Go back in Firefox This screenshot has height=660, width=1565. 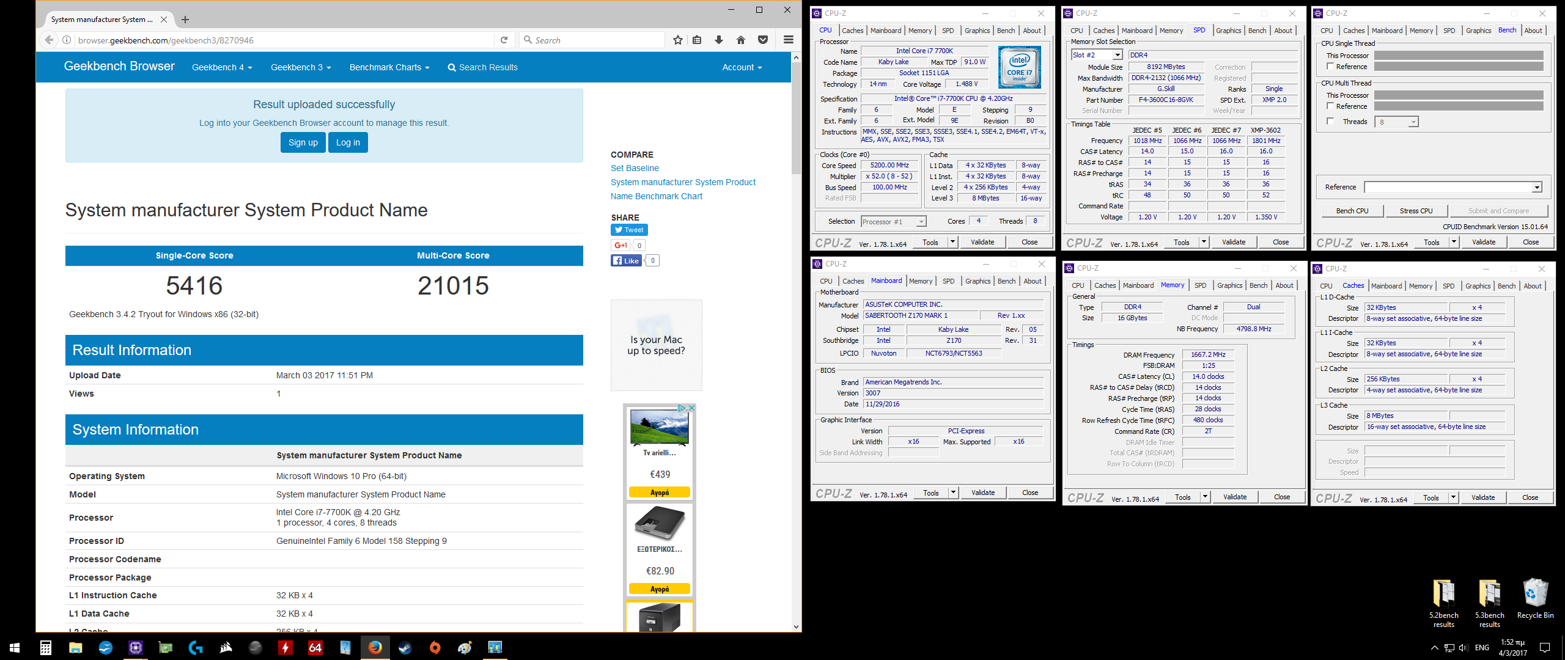tap(50, 40)
